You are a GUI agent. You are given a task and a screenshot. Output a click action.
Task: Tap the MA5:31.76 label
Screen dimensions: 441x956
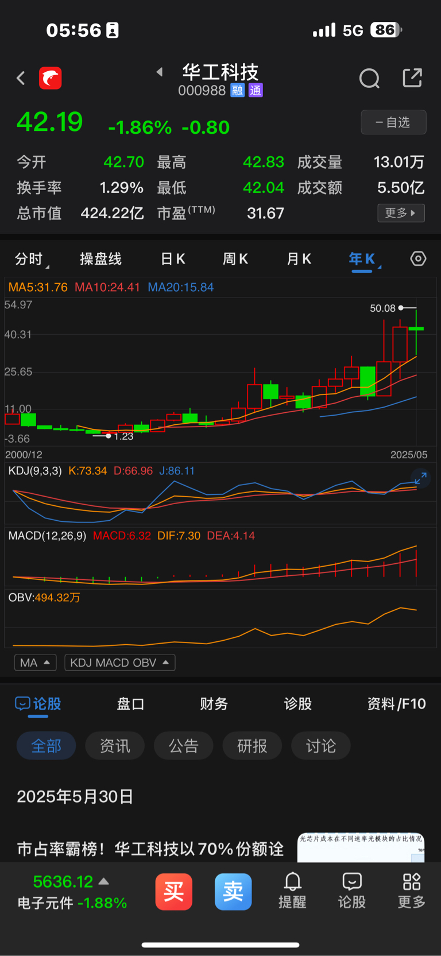click(x=38, y=287)
